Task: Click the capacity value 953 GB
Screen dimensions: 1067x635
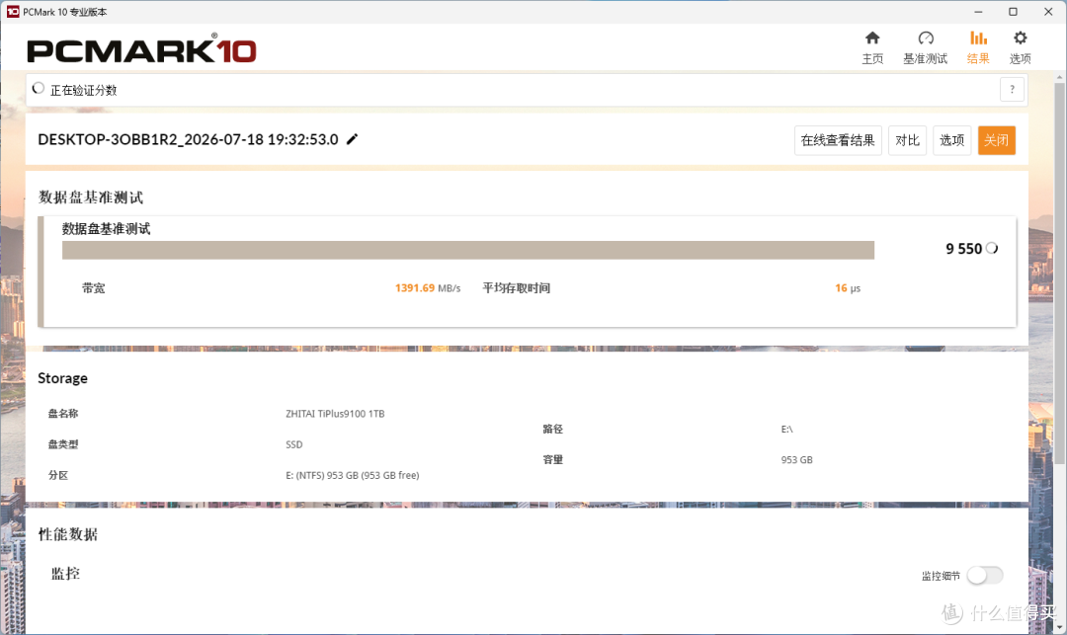Action: coord(796,459)
